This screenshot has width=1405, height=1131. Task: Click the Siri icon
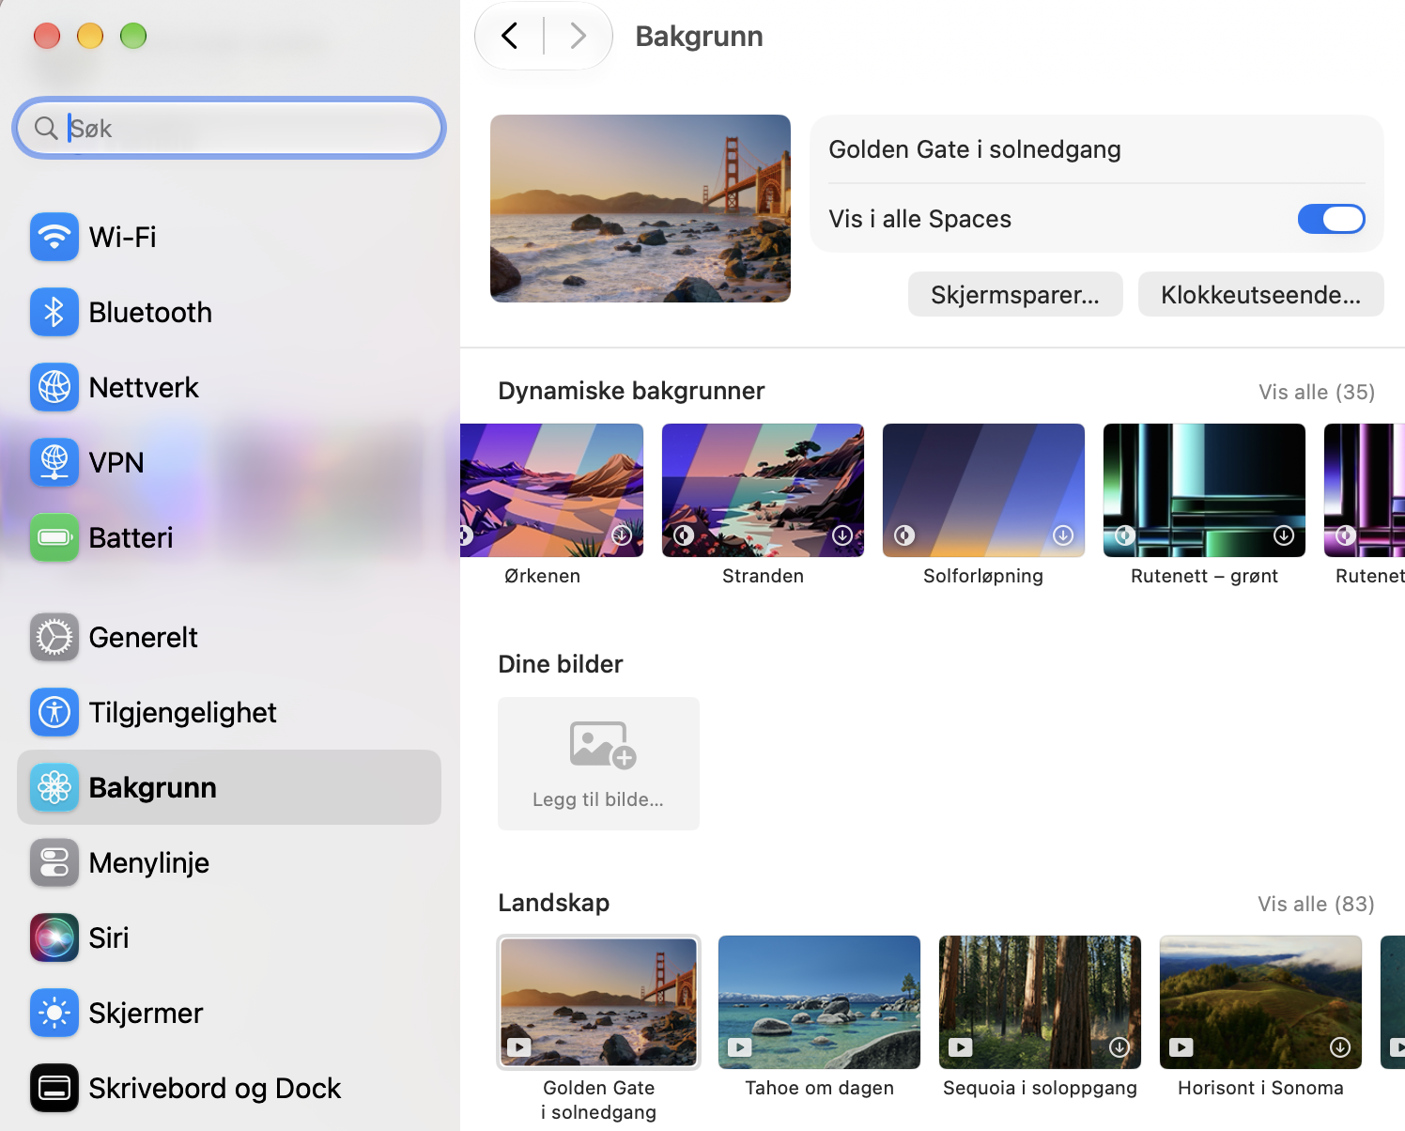tap(54, 937)
